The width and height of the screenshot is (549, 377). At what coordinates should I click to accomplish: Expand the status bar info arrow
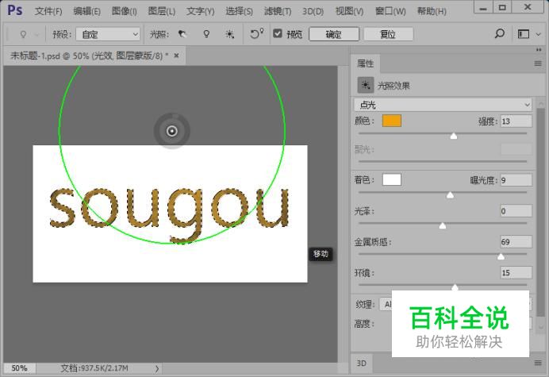point(157,368)
